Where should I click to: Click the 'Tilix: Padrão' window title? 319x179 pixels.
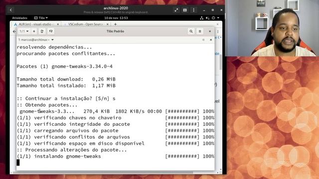pos(115,31)
